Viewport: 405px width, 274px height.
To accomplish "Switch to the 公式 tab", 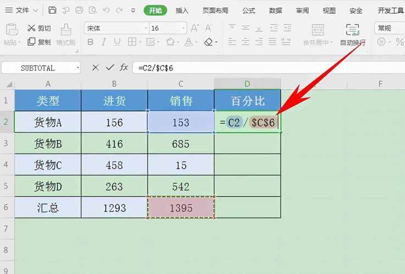I will pyautogui.click(x=249, y=10).
